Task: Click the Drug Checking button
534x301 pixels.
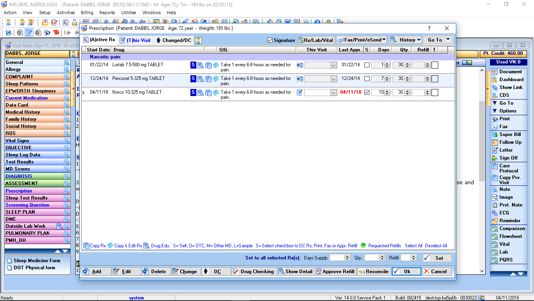Action: pyautogui.click(x=254, y=272)
